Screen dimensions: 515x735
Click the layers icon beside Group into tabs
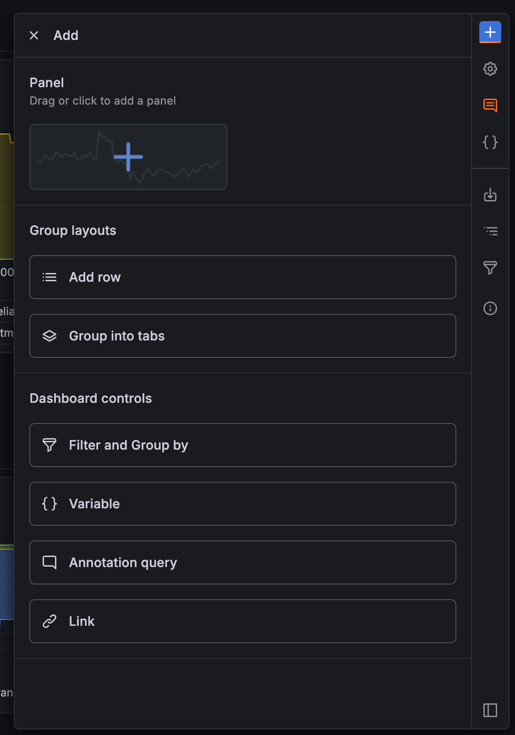point(49,336)
